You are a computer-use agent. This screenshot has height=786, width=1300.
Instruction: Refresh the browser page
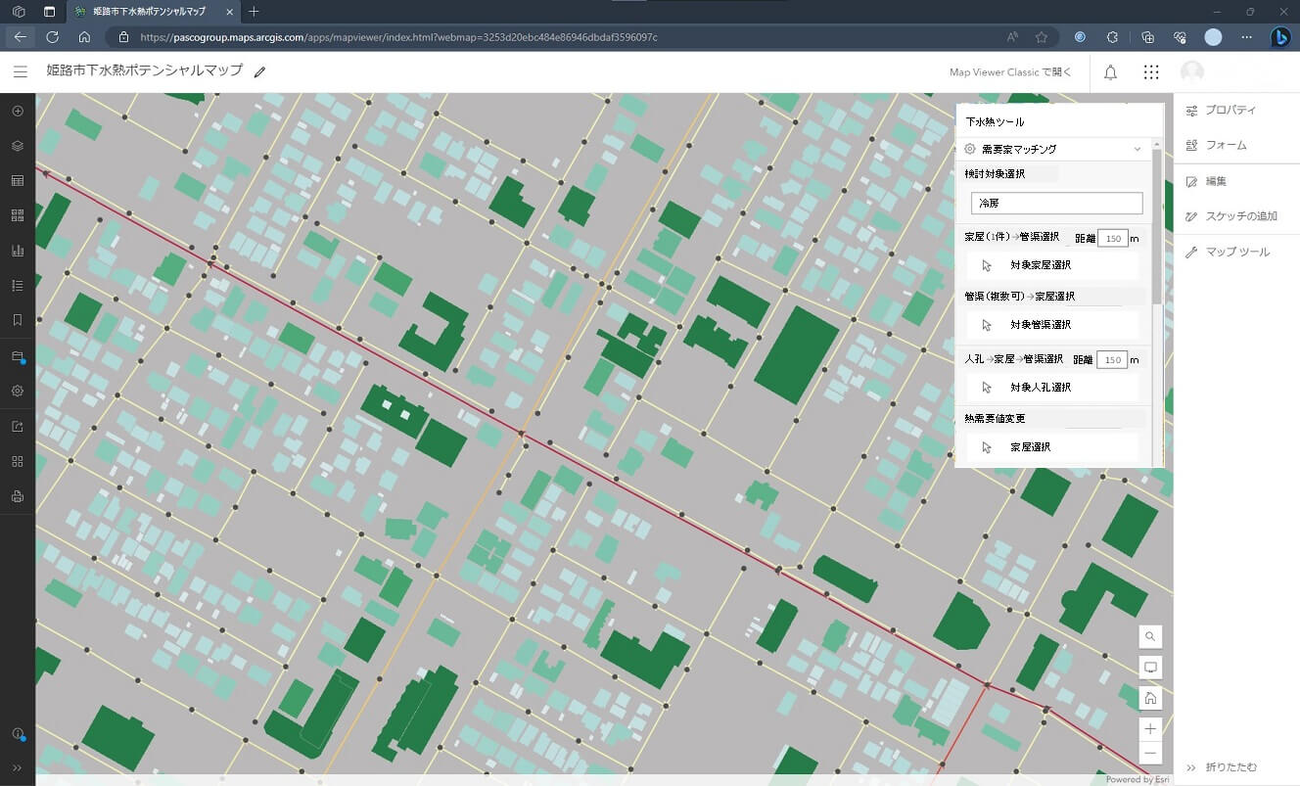tap(53, 37)
